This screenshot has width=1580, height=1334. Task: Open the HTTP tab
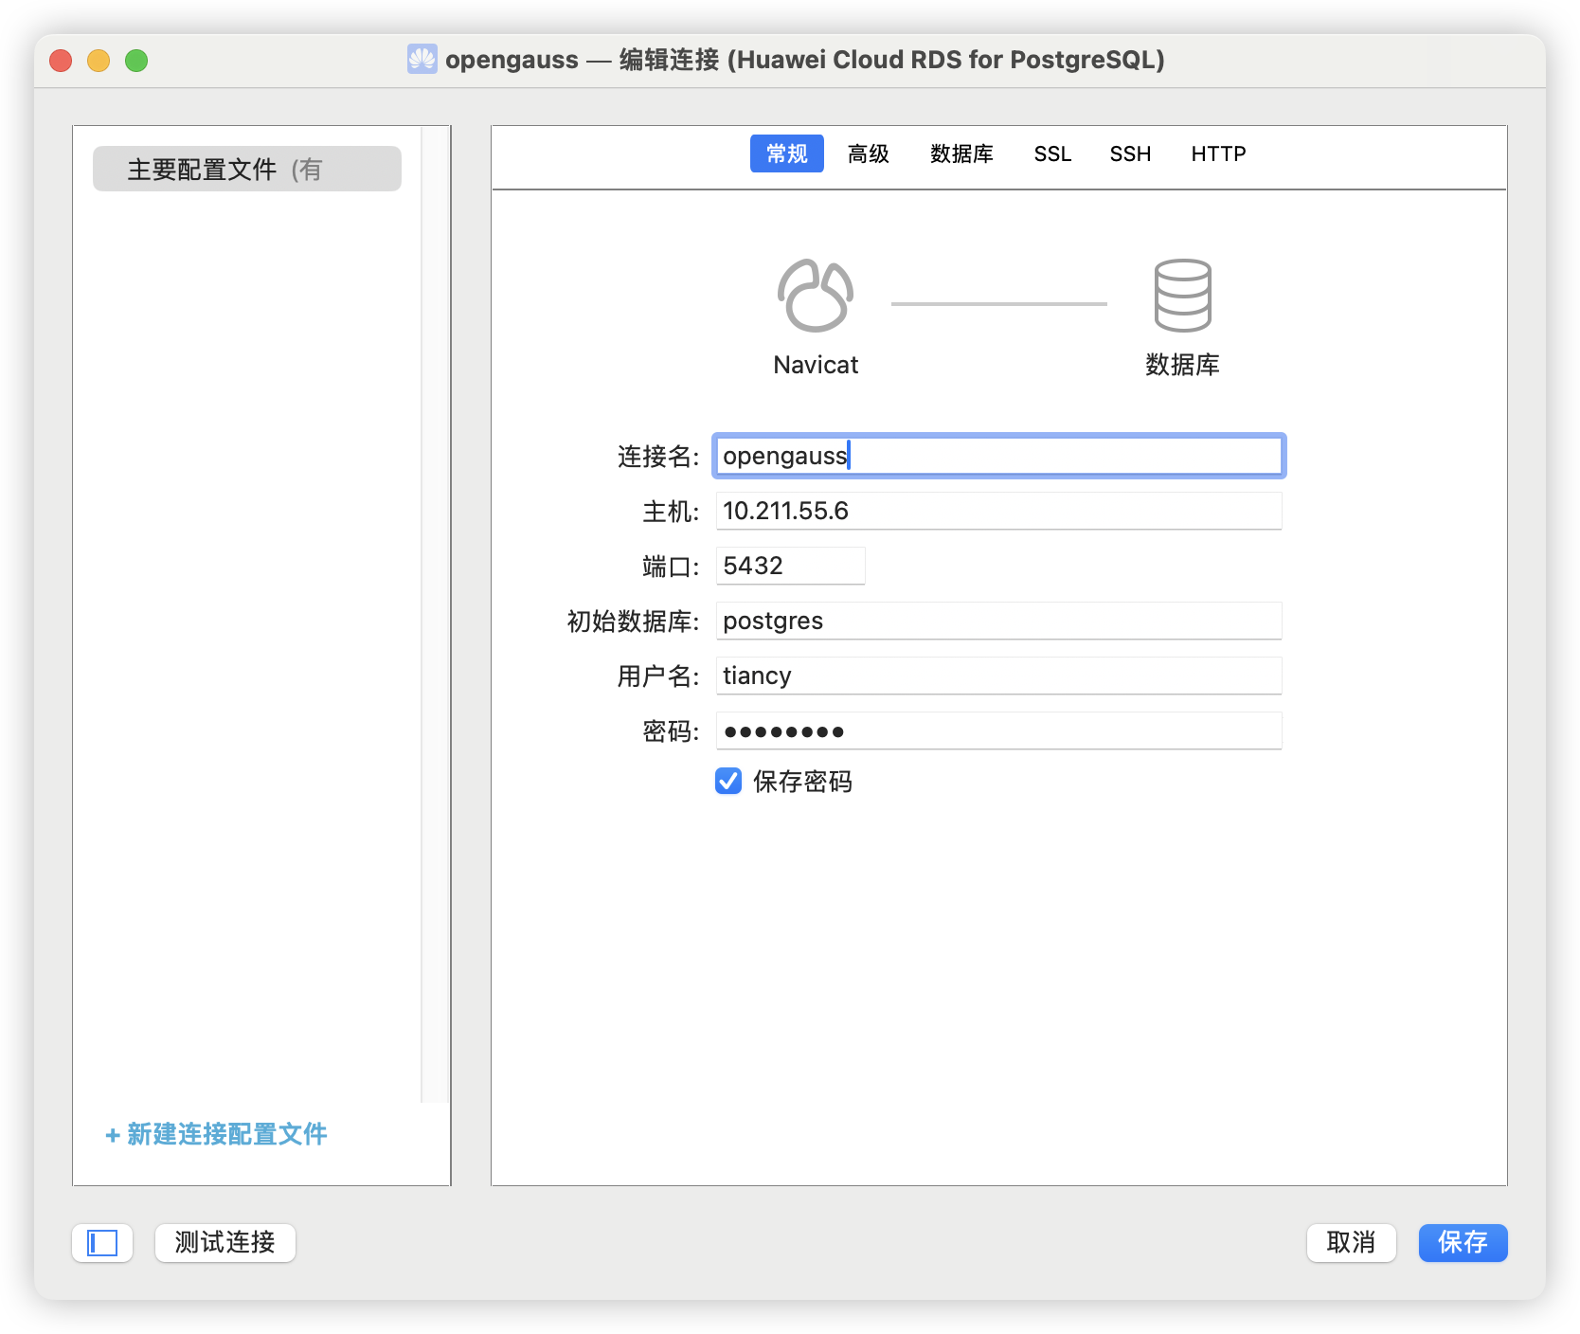1218,153
